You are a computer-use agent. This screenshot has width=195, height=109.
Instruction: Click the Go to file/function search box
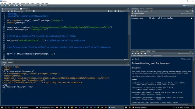click(30, 6)
